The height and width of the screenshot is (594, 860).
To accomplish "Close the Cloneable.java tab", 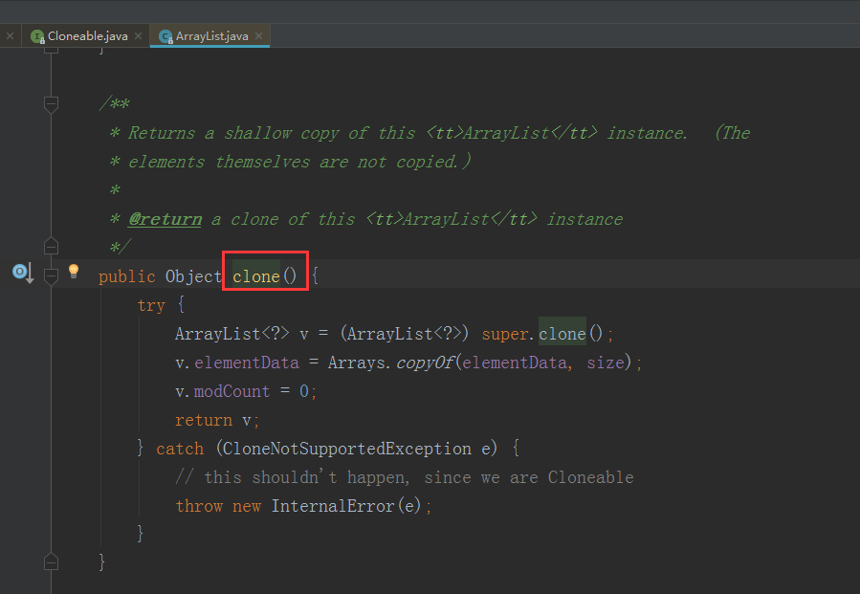I will 138,35.
